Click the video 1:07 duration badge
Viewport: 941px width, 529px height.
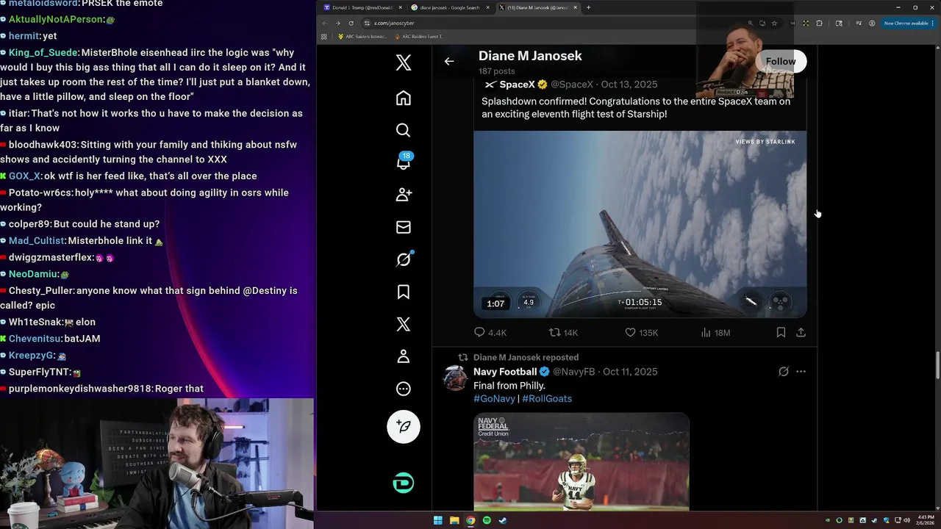pyautogui.click(x=495, y=303)
